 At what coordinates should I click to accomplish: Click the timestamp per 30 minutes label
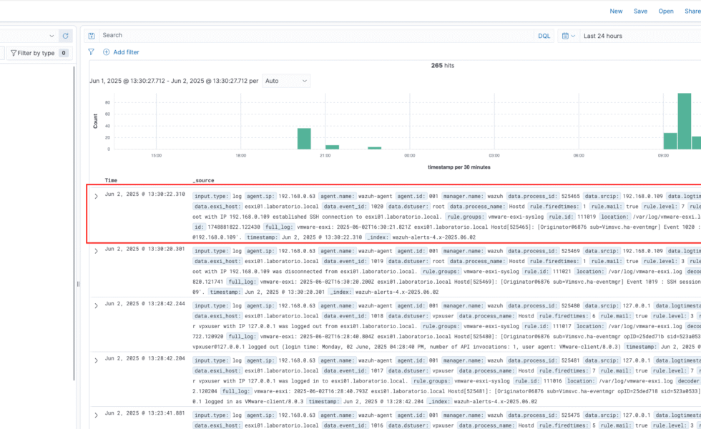tap(459, 167)
